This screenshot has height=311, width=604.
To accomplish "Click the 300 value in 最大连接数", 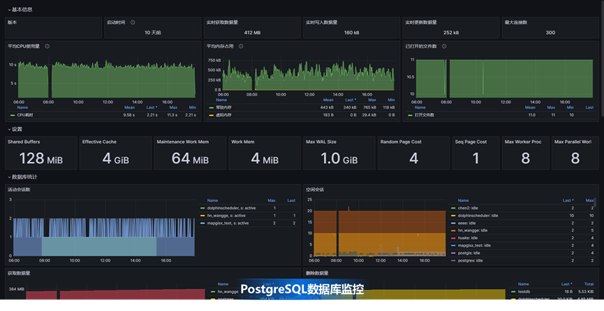I will click(550, 33).
